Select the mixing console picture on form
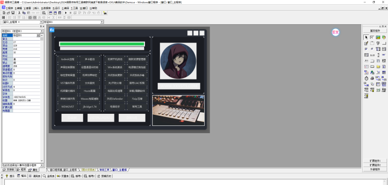The height and width of the screenshot is (185, 388). tap(178, 110)
